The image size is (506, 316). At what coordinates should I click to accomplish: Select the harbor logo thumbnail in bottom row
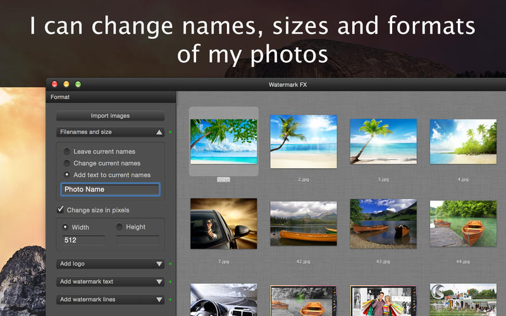pyautogui.click(x=463, y=300)
